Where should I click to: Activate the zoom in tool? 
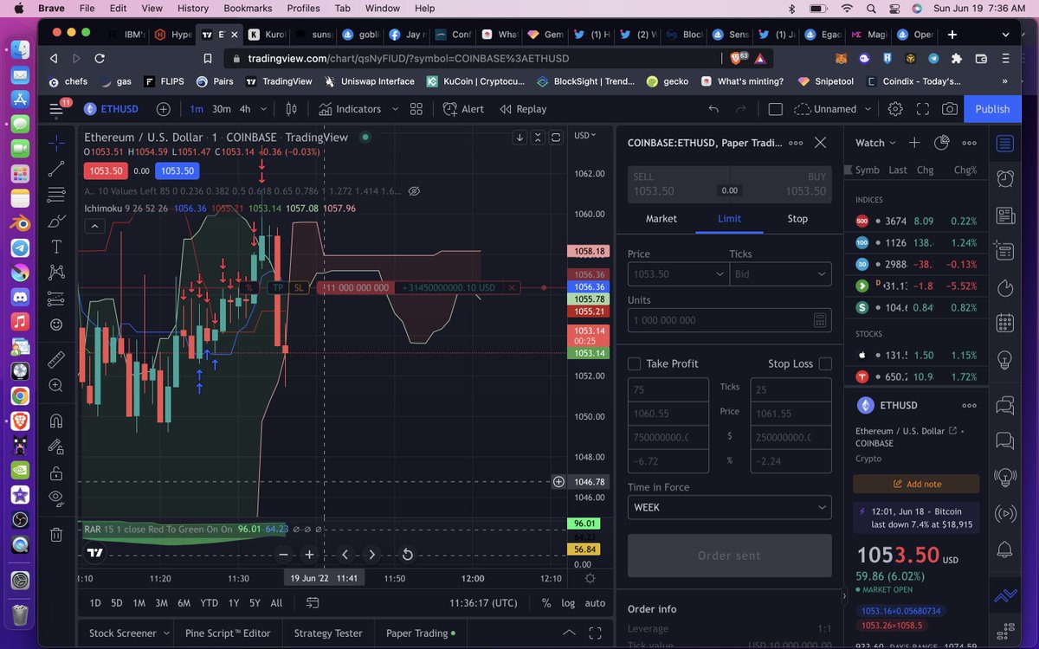pyautogui.click(x=56, y=385)
